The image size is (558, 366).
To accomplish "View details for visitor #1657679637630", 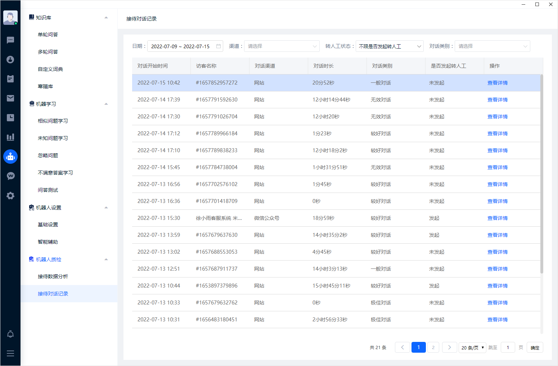I will pos(498,235).
